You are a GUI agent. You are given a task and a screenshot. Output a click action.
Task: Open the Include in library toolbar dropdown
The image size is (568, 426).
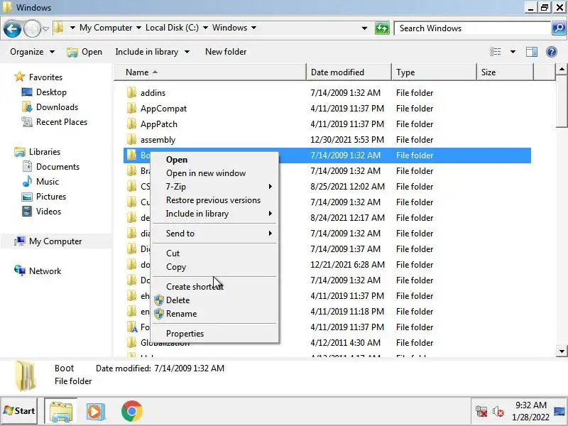[x=153, y=52]
